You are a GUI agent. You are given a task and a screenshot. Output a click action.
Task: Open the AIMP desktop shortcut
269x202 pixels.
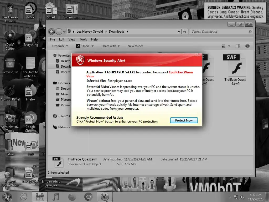(30, 10)
